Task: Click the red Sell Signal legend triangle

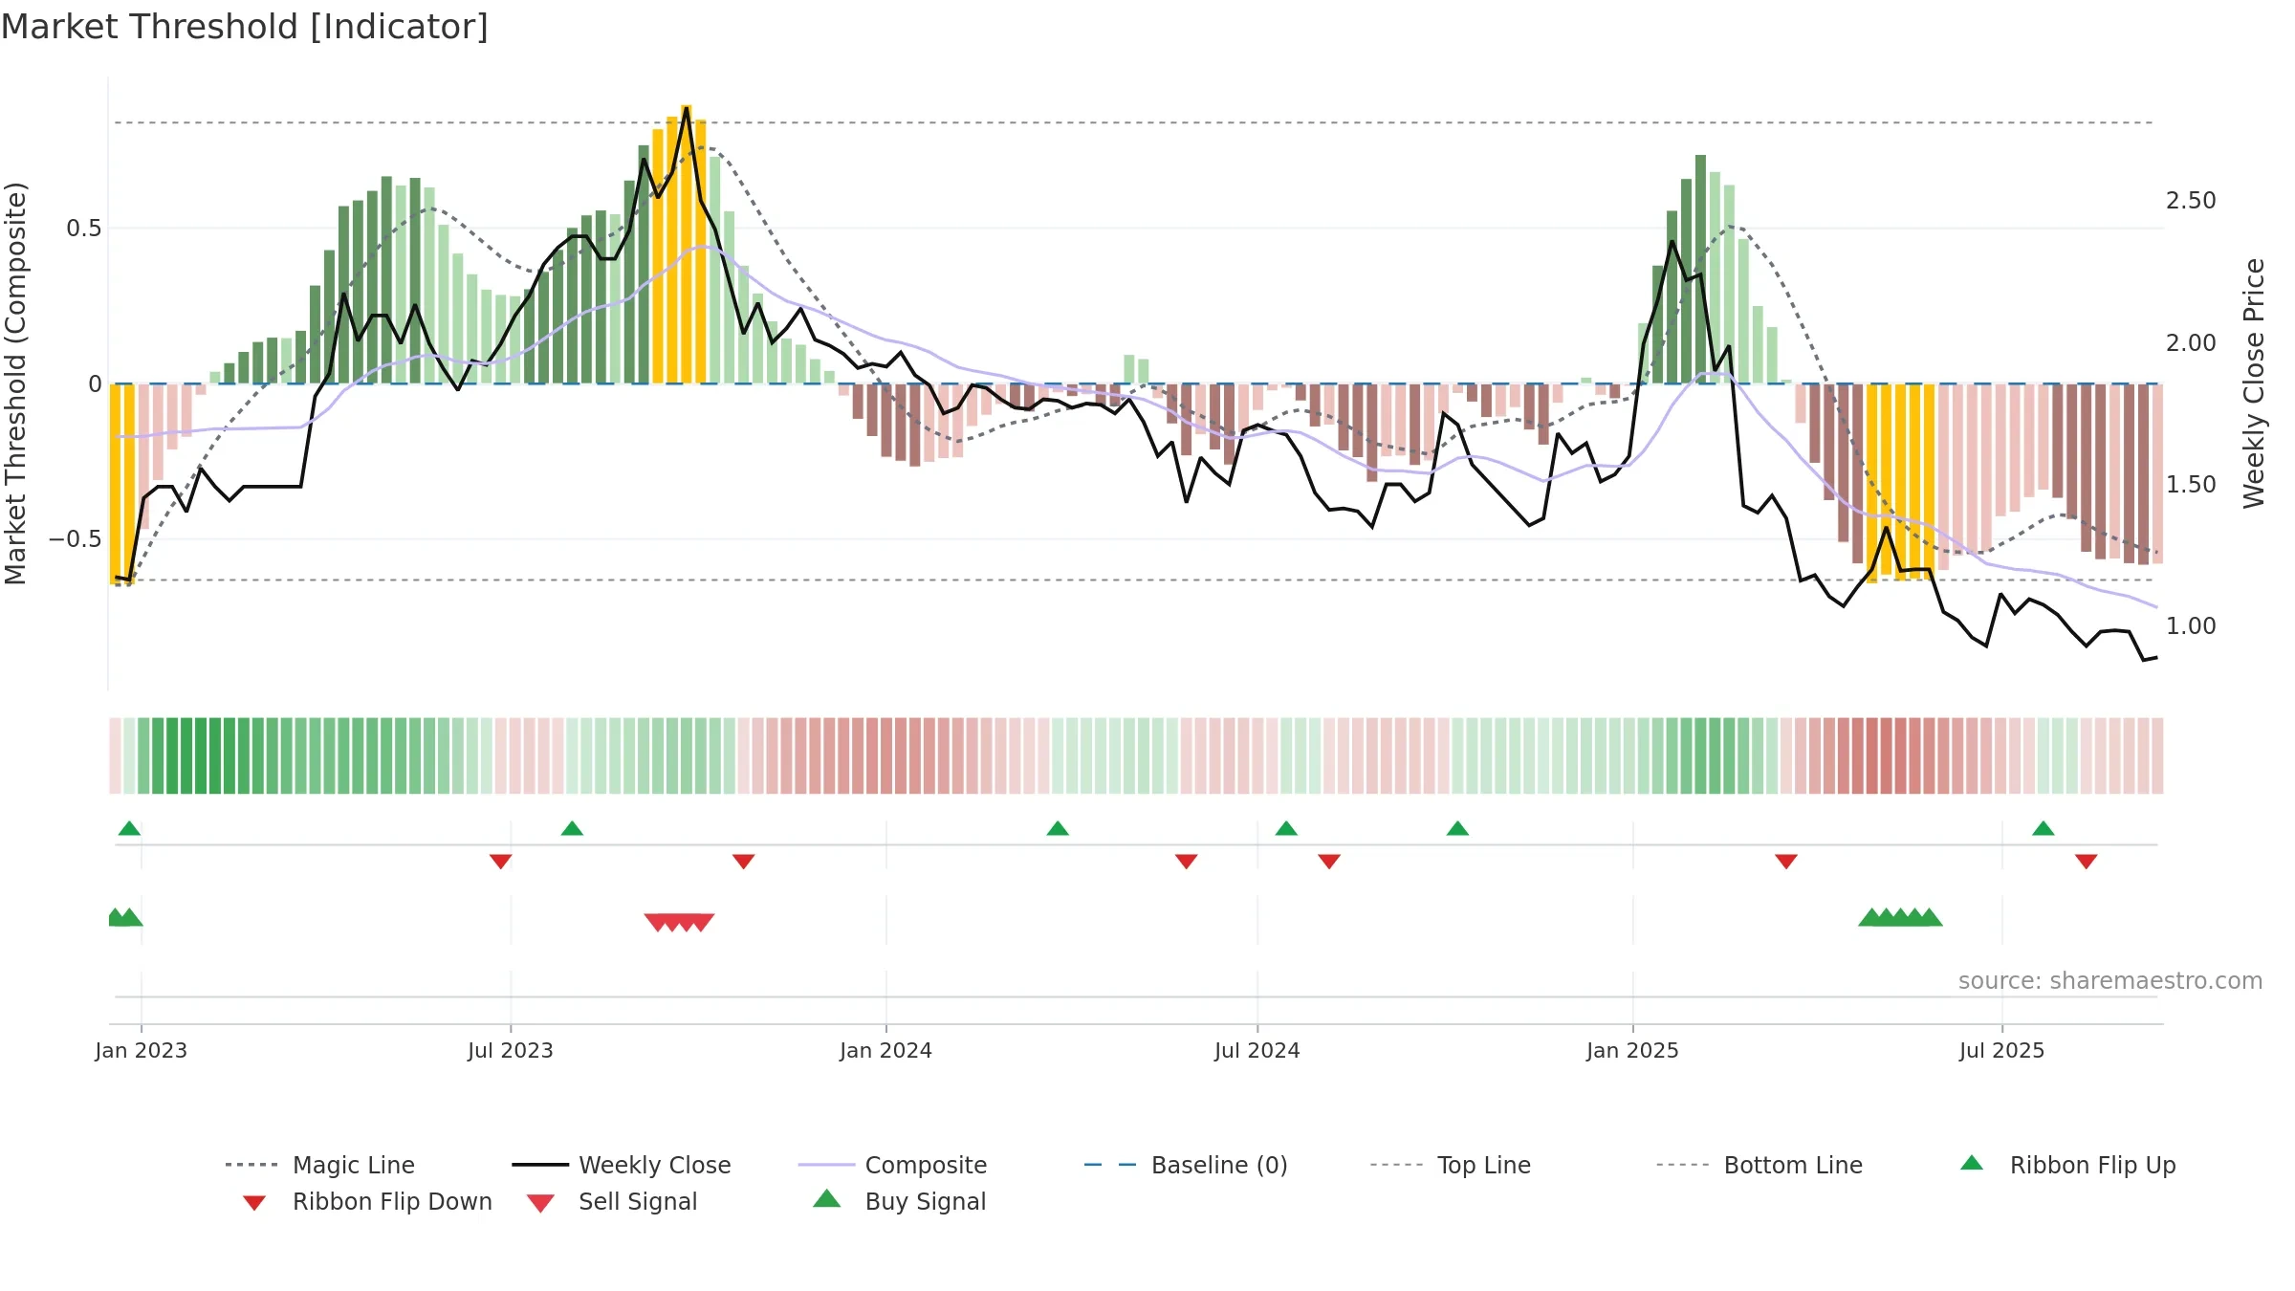Action: (x=540, y=1203)
